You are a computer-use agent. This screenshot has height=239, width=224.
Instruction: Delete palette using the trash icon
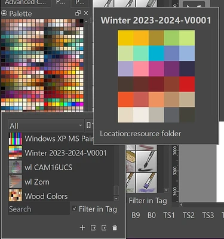click(x=115, y=228)
